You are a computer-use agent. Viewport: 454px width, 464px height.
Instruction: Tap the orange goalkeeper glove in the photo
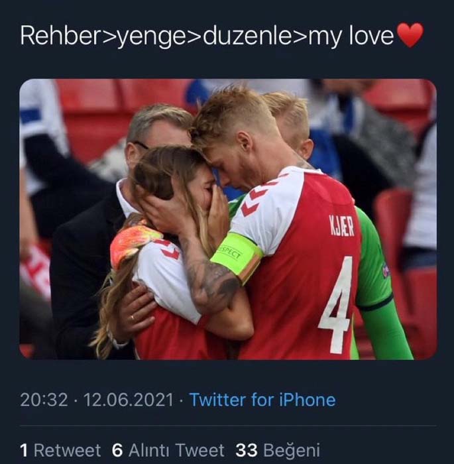coord(134,242)
